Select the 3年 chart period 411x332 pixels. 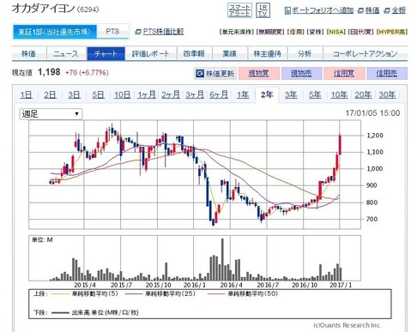[291, 94]
